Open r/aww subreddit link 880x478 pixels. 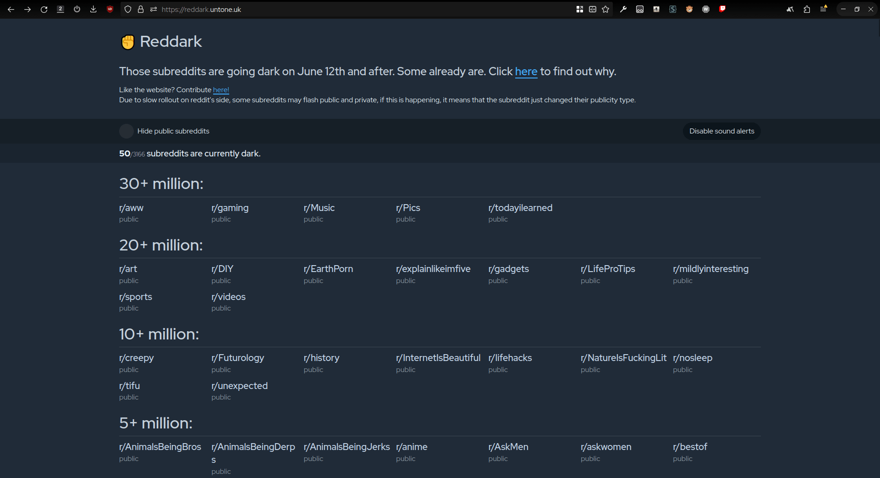tap(131, 208)
